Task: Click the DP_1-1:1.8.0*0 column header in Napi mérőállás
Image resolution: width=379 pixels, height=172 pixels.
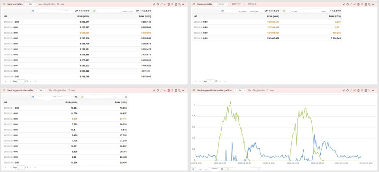Action: coord(82,11)
